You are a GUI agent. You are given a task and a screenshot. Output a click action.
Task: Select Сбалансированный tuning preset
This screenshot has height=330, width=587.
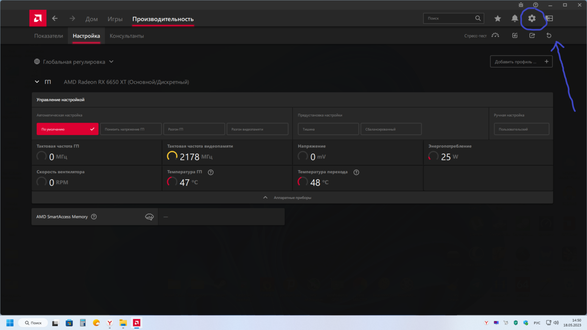click(x=391, y=129)
